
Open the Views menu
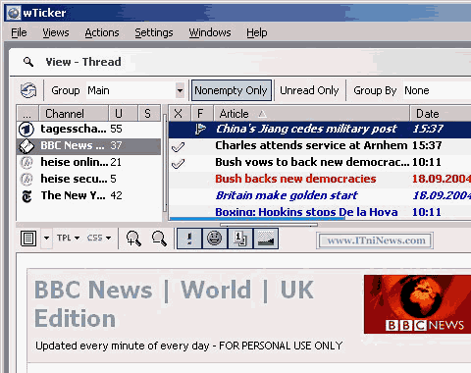56,32
